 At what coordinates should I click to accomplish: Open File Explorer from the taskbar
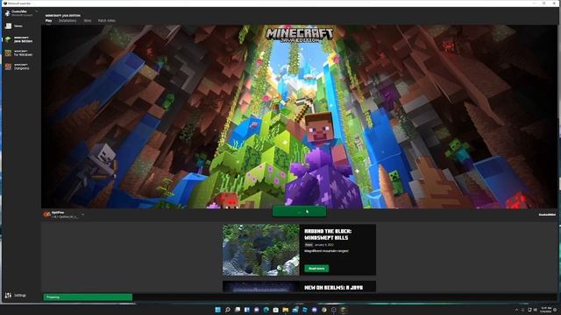click(x=286, y=310)
